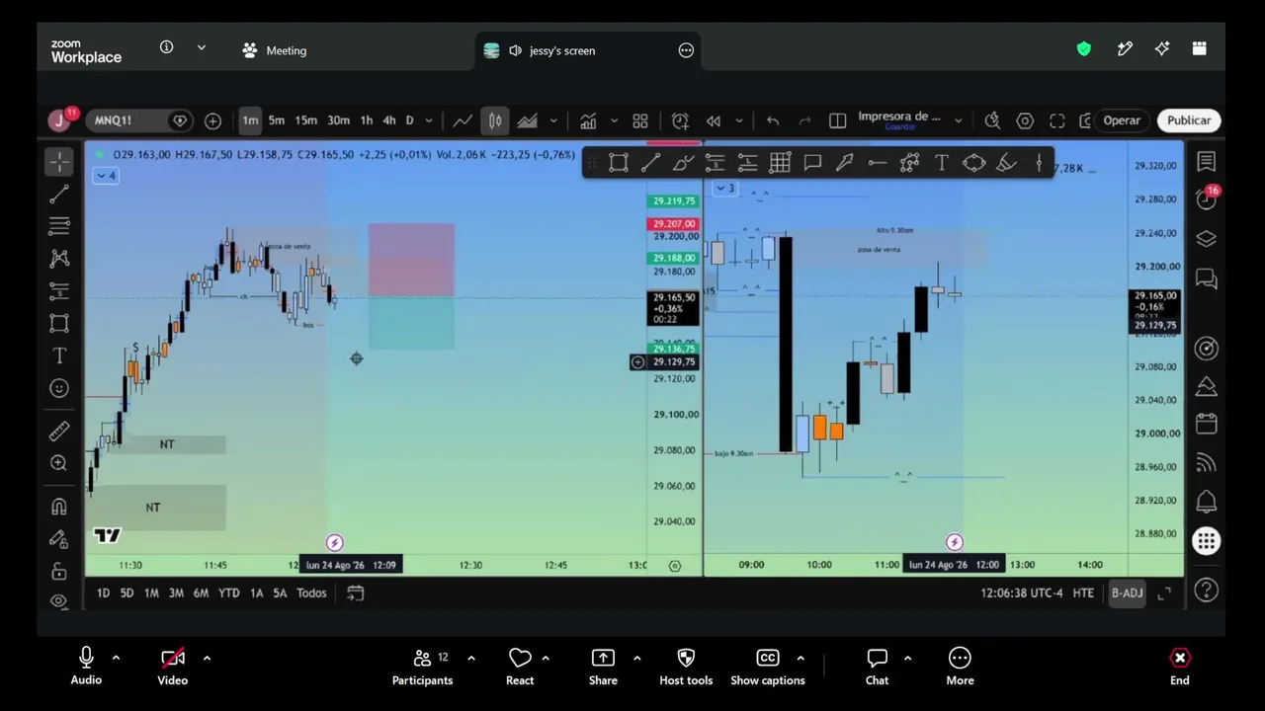
Task: Start bar replay with rewind icon
Action: (713, 120)
